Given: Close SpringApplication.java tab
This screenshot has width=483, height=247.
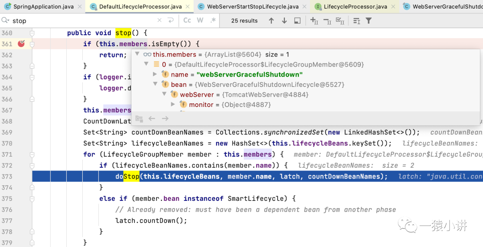Looking at the screenshot, I should click(80, 6).
